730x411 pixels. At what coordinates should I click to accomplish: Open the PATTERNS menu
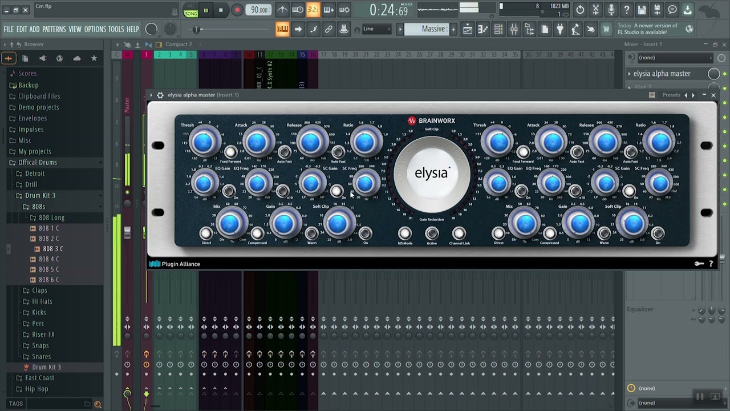coord(54,29)
